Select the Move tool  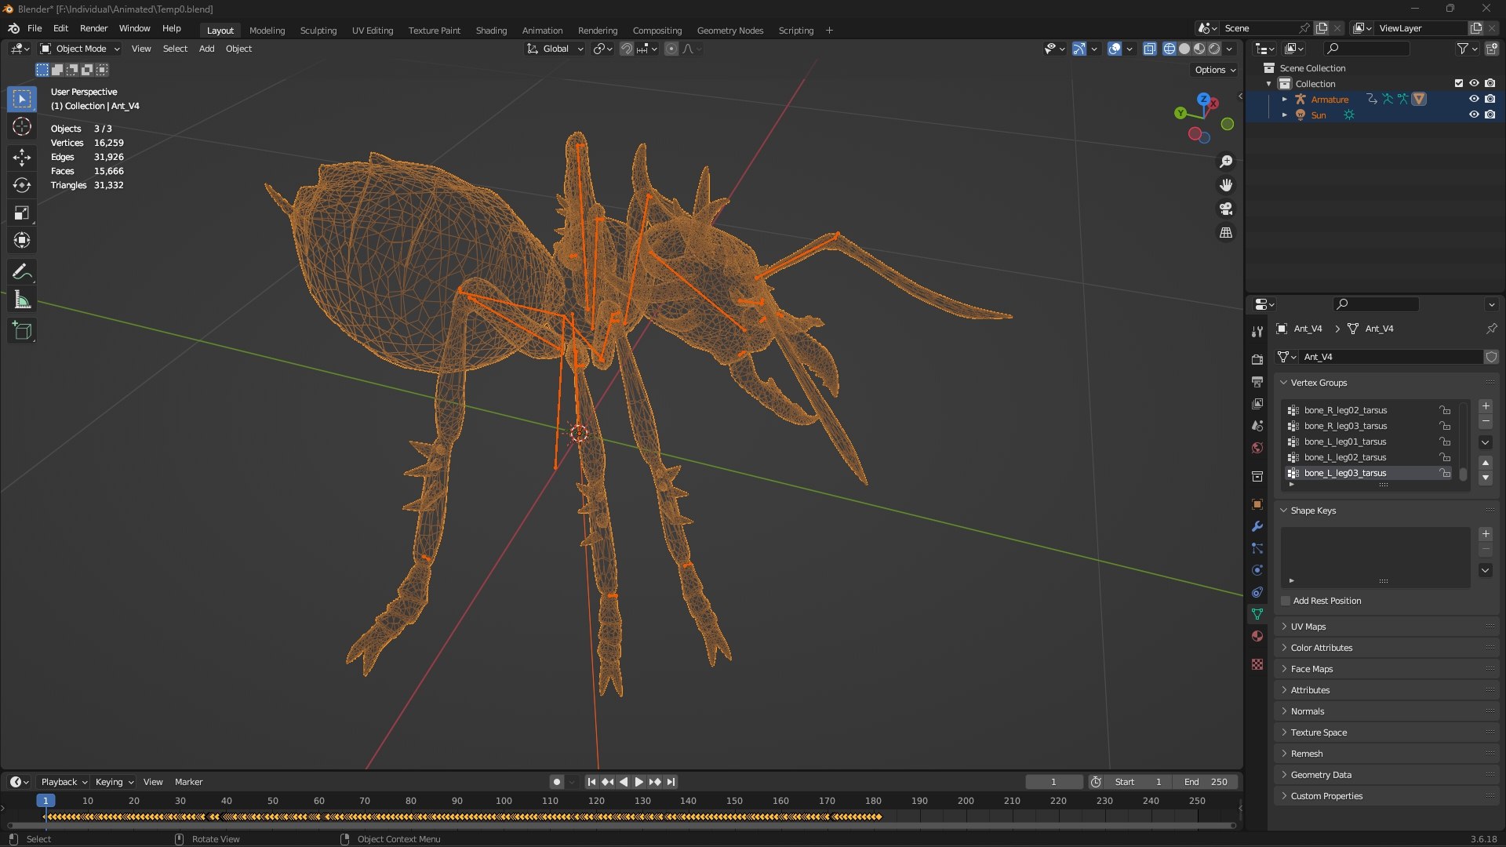tap(22, 158)
